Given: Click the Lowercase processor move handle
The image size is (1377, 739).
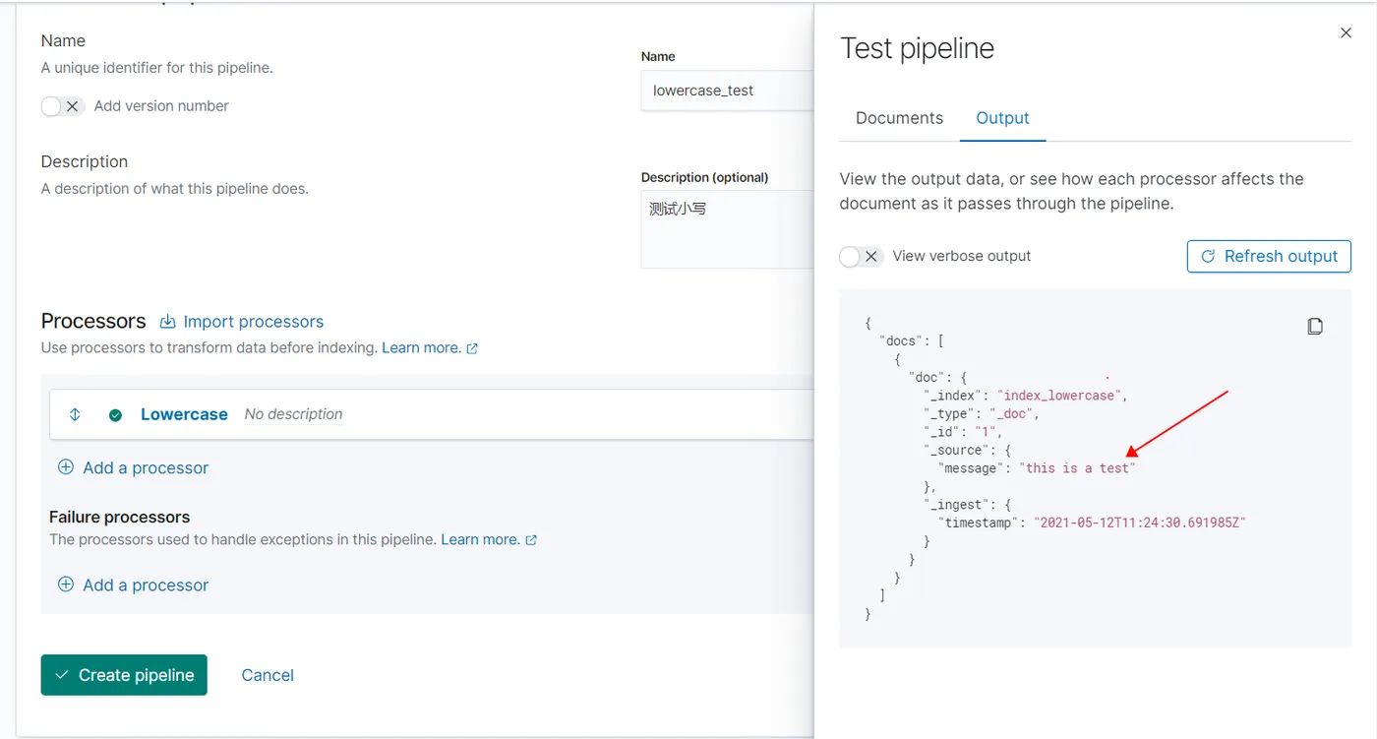Looking at the screenshot, I should [x=75, y=414].
